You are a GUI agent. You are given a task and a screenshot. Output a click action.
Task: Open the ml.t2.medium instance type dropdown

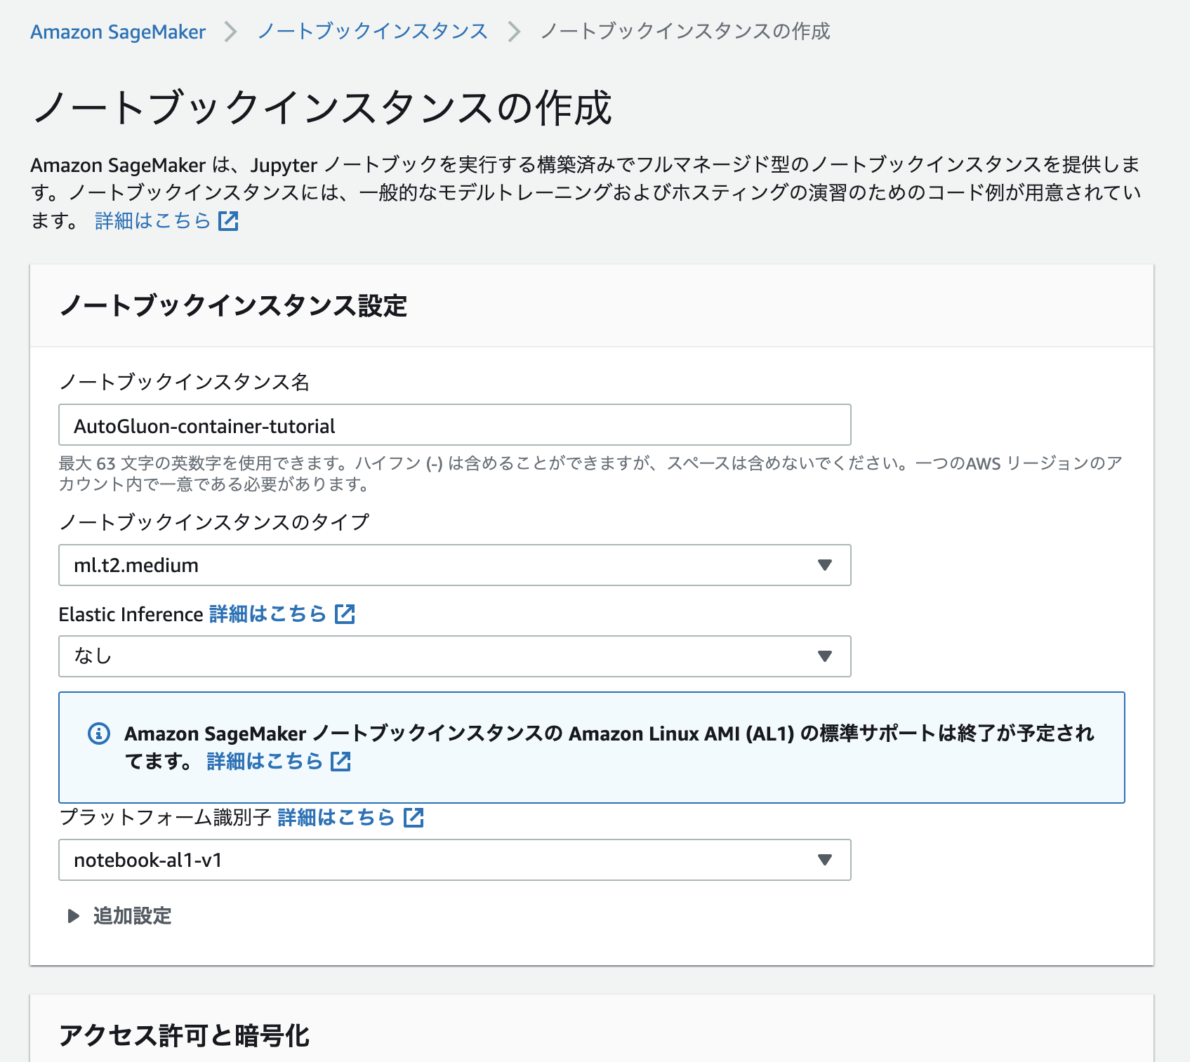455,565
